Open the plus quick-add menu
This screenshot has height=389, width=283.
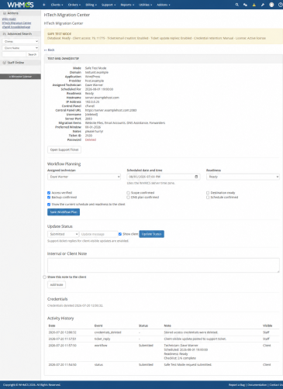coord(44,5)
